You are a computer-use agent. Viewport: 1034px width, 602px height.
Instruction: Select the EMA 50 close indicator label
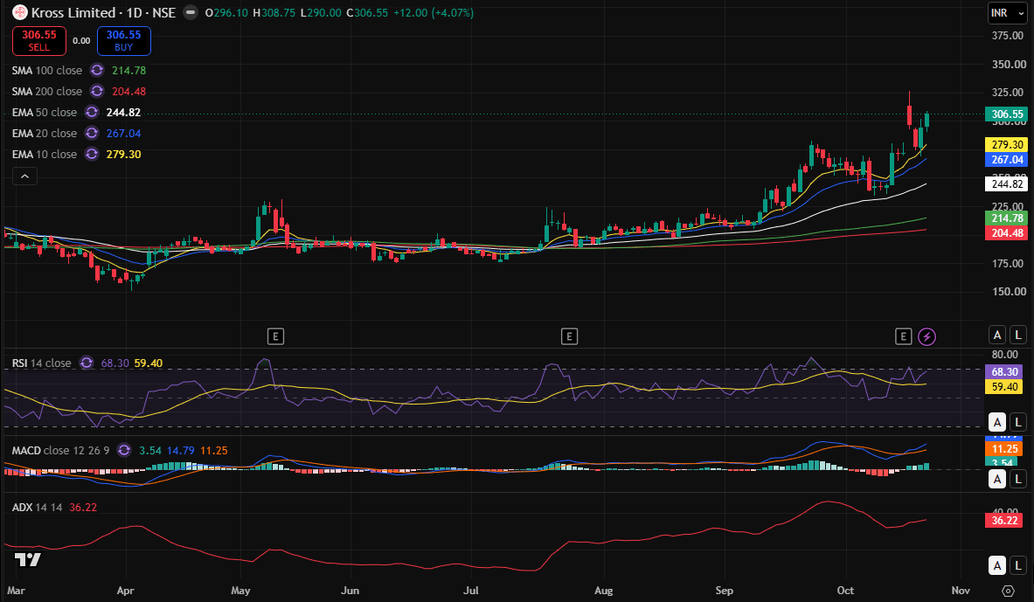point(45,112)
